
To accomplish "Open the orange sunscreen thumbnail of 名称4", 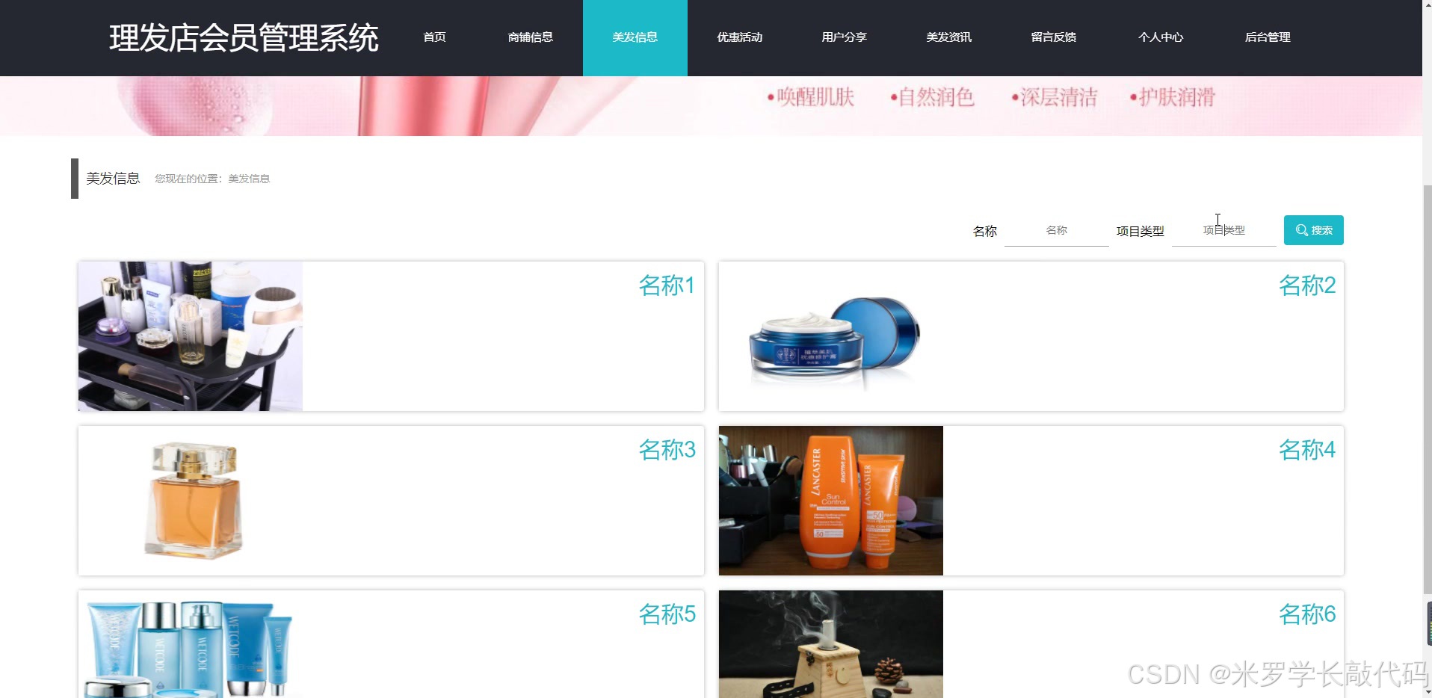I will (x=831, y=501).
